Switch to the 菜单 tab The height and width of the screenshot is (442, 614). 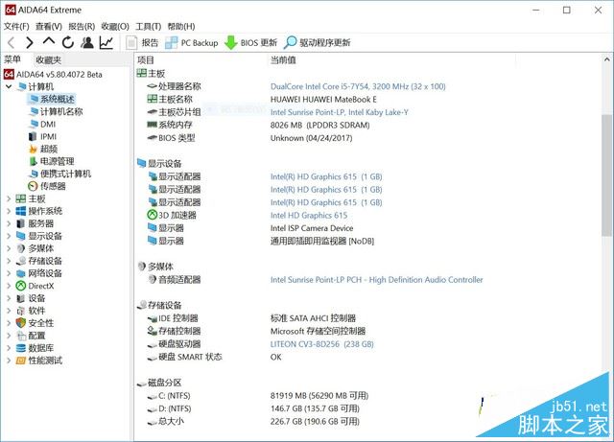[x=12, y=59]
